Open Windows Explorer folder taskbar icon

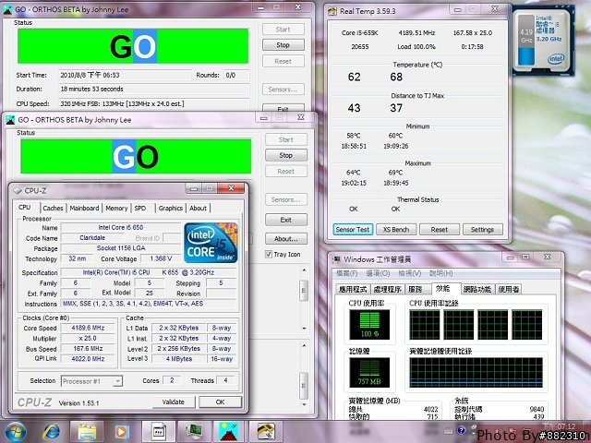pos(87,432)
